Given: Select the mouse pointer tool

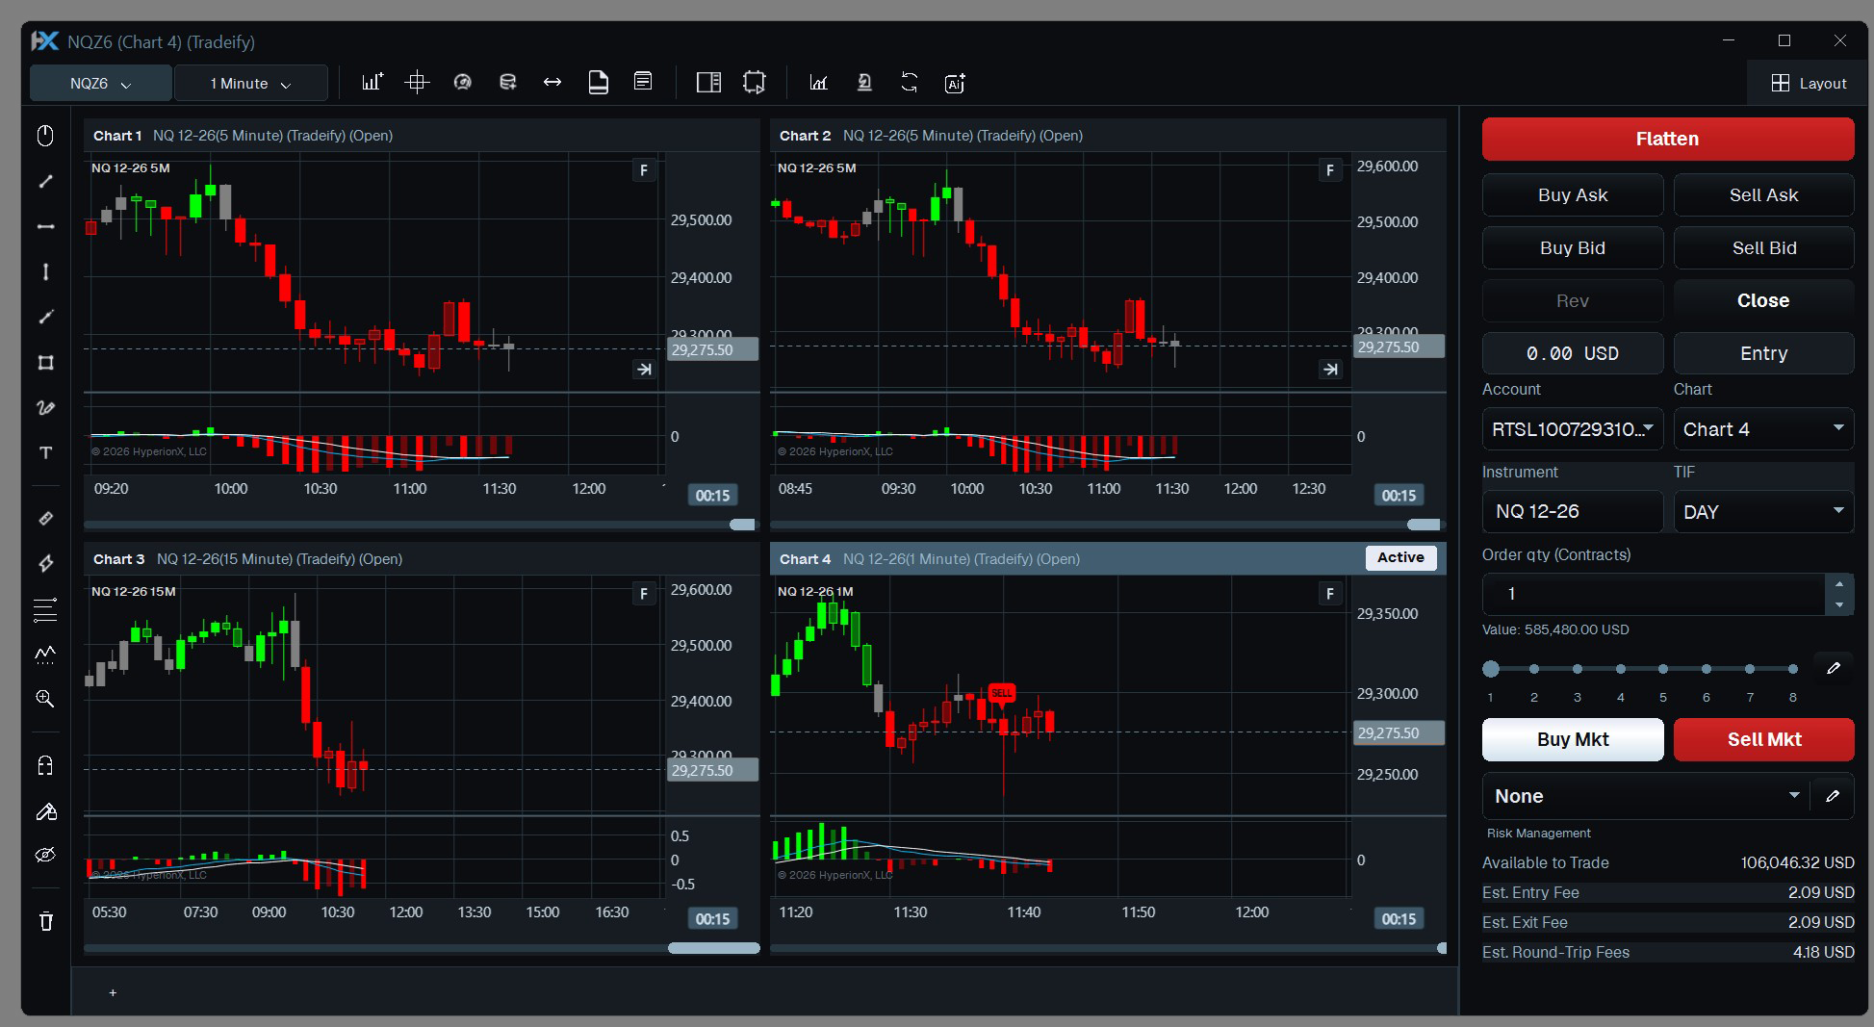Looking at the screenshot, I should [x=45, y=136].
